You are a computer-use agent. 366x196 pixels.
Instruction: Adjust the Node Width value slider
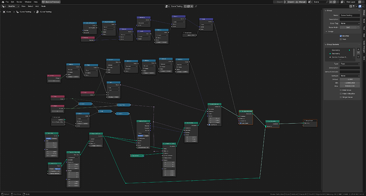pyautogui.click(x=348, y=27)
